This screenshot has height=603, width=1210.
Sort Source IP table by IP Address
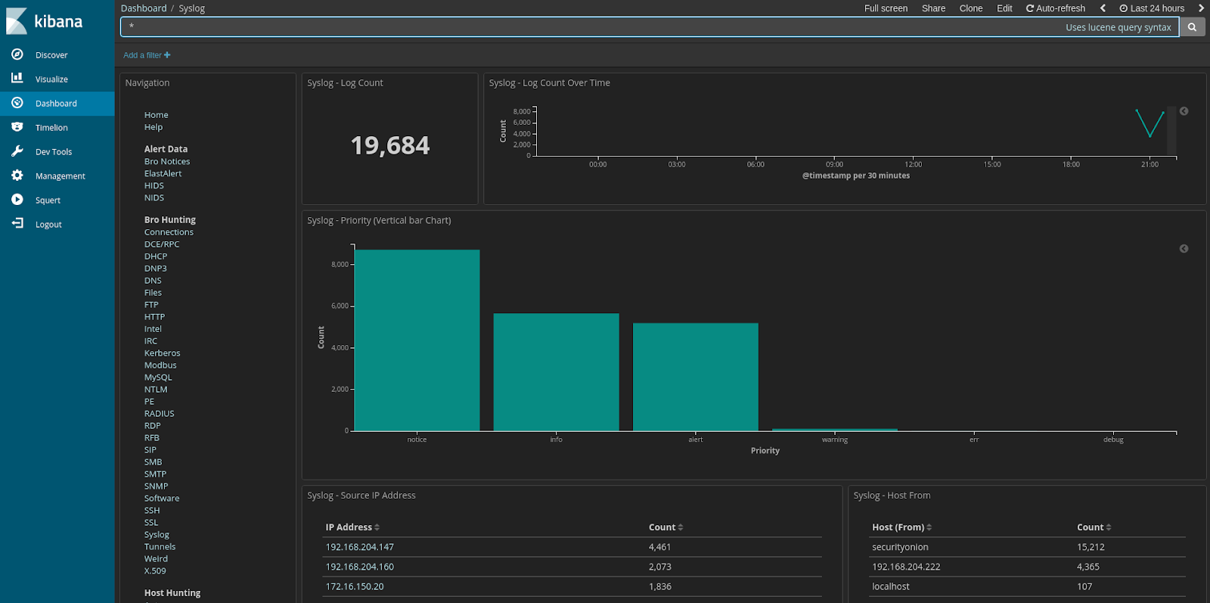(x=352, y=527)
